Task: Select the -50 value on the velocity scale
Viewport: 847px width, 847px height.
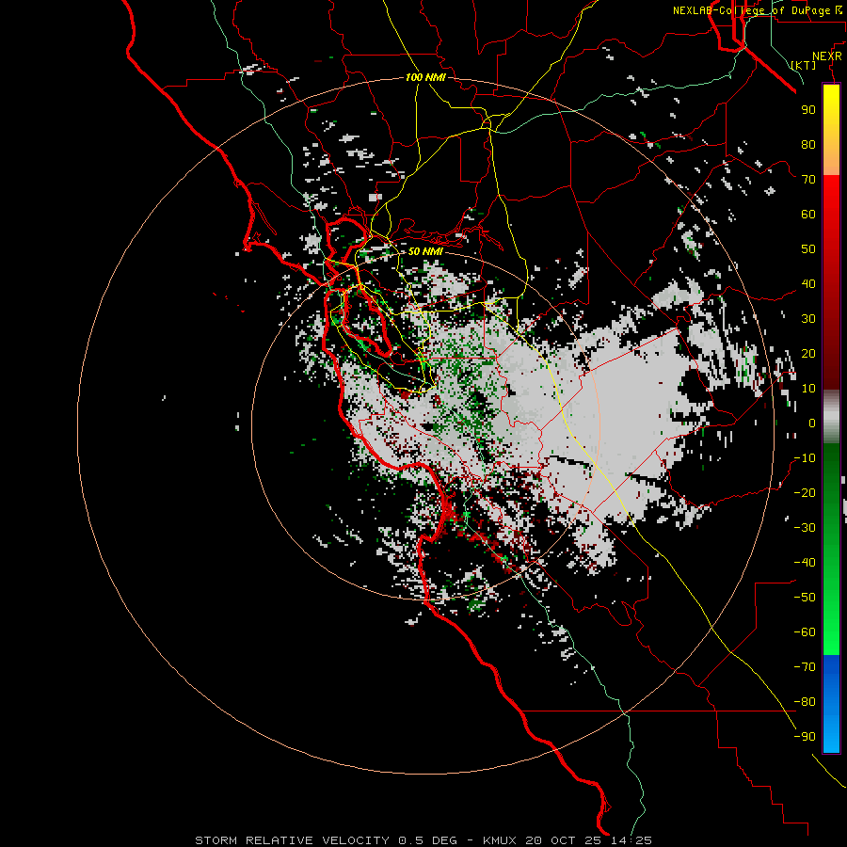Action: 805,598
